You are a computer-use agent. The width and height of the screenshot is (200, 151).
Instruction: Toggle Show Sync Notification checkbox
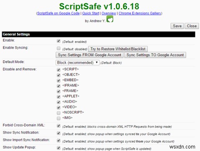[59, 133]
